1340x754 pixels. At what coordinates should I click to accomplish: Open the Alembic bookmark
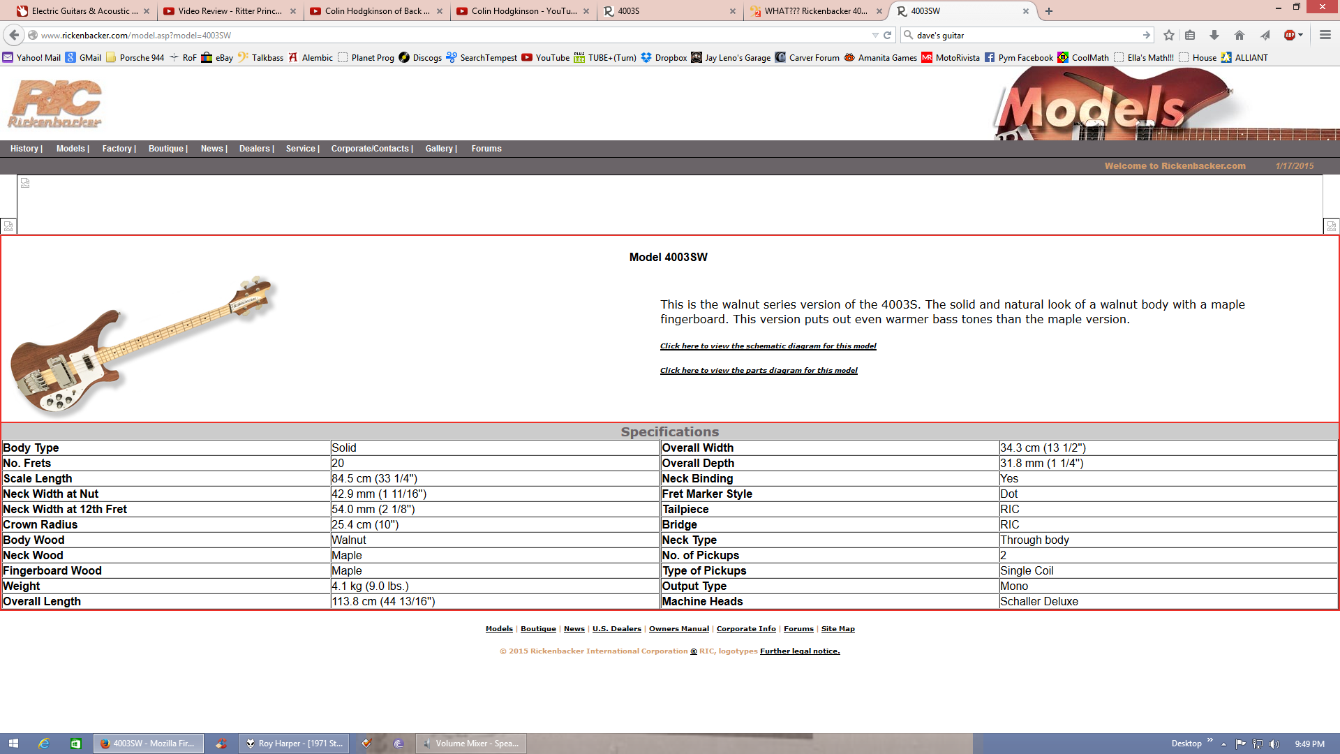pos(311,58)
